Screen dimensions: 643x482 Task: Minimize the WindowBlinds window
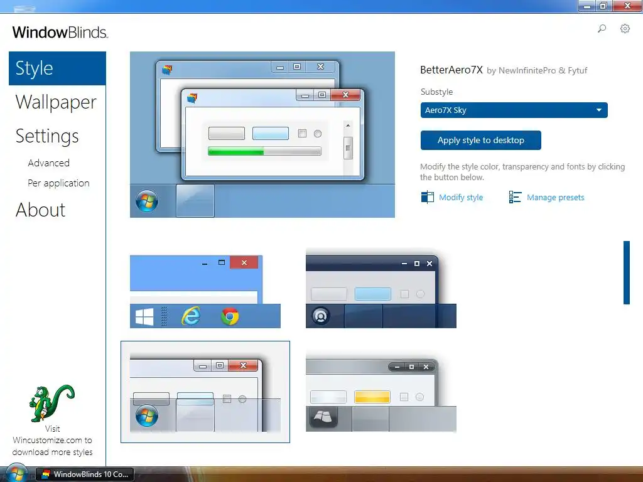(x=587, y=6)
